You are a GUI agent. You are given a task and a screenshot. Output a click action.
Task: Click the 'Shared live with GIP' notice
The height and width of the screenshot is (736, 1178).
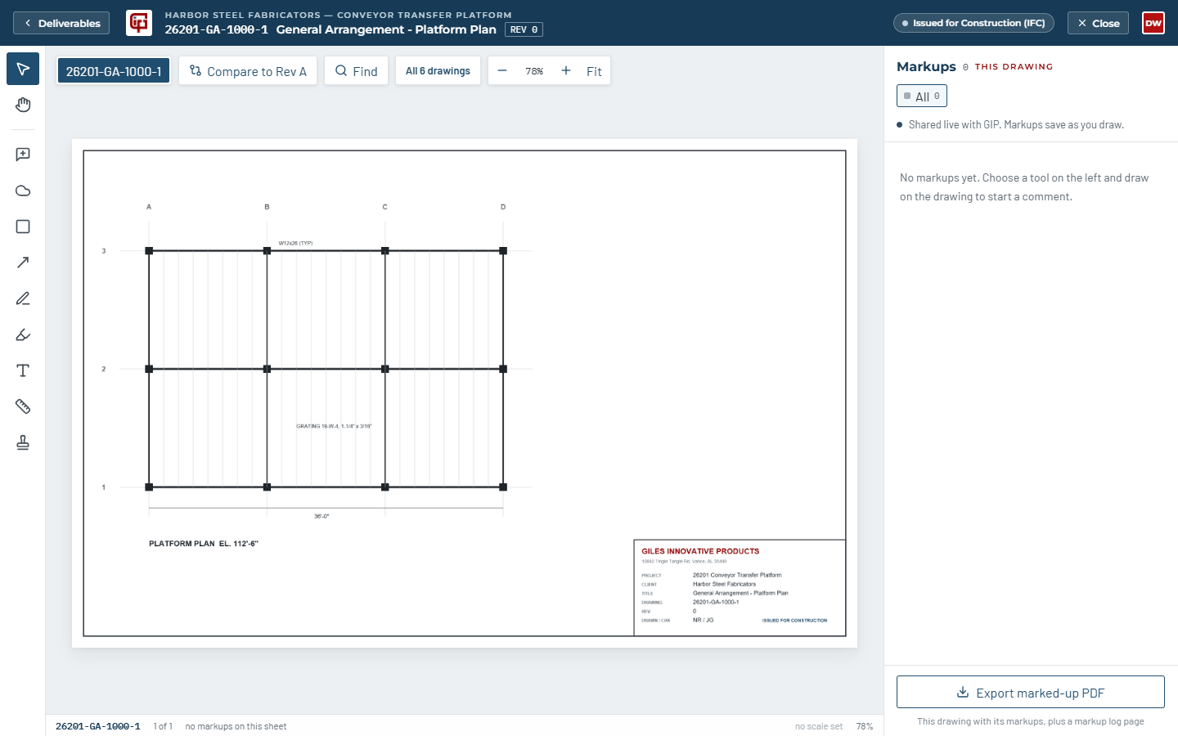(1010, 124)
